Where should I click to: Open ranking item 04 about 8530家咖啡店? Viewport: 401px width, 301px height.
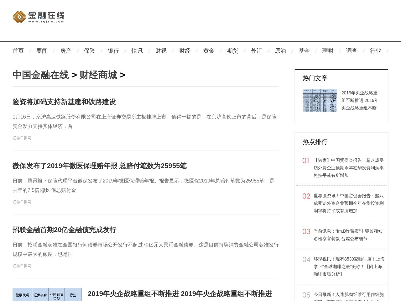pyautogui.click(x=346, y=267)
